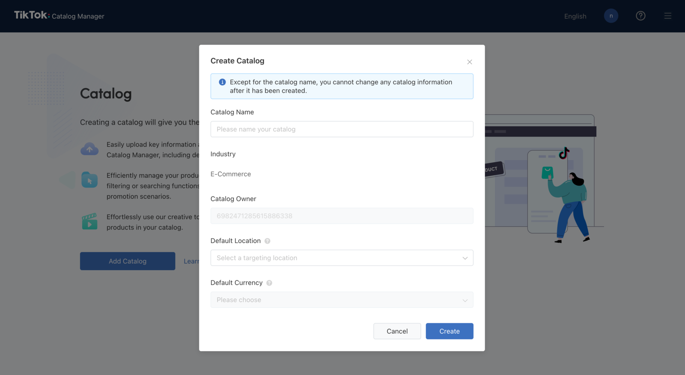
Task: Click the TikTok logo in header
Action: coord(31,15)
